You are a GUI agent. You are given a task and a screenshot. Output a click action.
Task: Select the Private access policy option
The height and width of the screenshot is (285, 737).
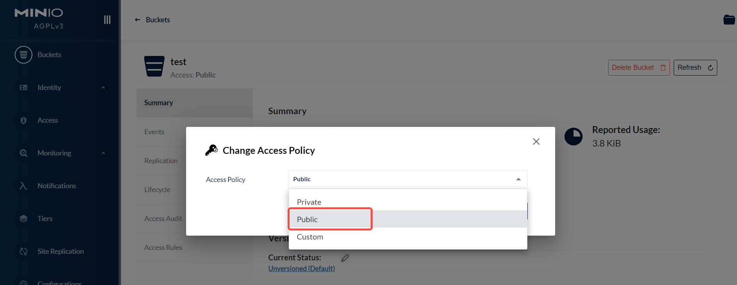coord(309,202)
